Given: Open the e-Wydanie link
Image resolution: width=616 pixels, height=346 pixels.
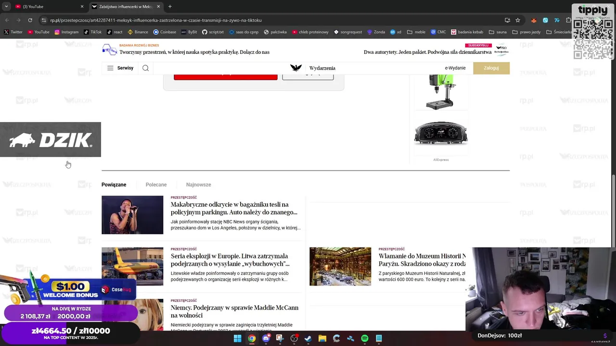Looking at the screenshot, I should [455, 68].
